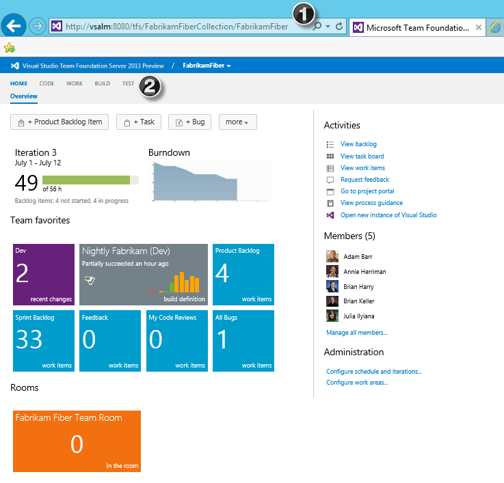This screenshot has width=504, height=483.
Task: Open the Burndown chart
Action: (211, 182)
